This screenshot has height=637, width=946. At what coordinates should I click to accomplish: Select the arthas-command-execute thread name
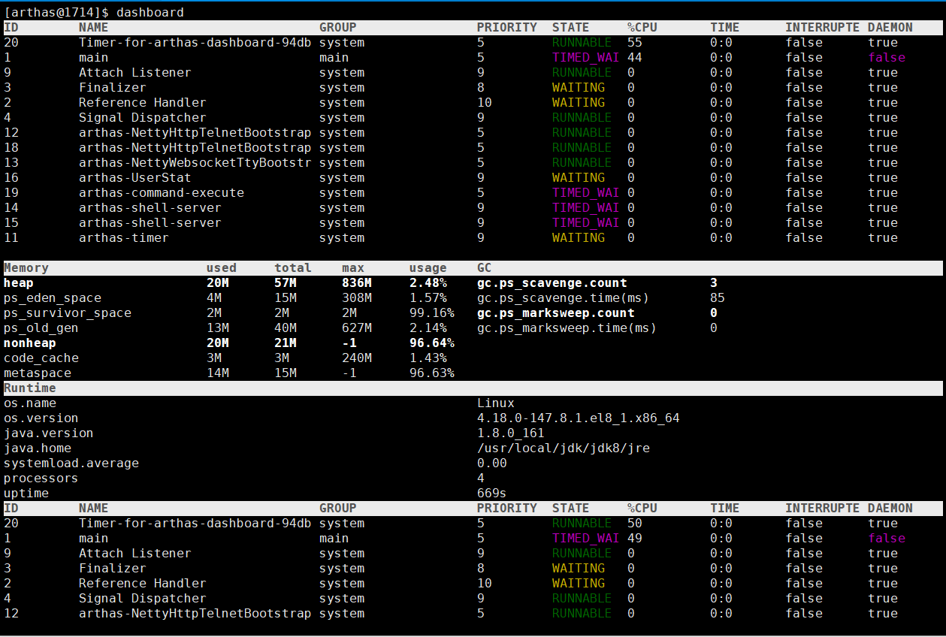(x=162, y=193)
